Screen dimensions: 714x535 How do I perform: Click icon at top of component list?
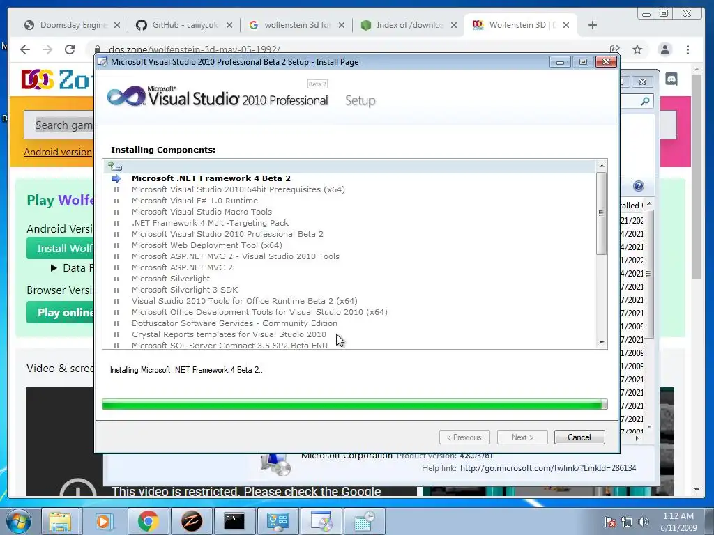[x=115, y=166]
